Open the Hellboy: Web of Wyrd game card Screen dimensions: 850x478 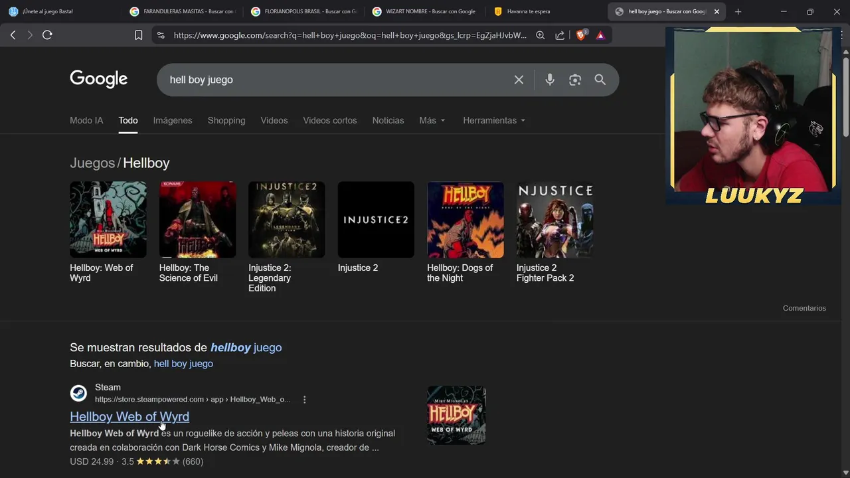[108, 232]
